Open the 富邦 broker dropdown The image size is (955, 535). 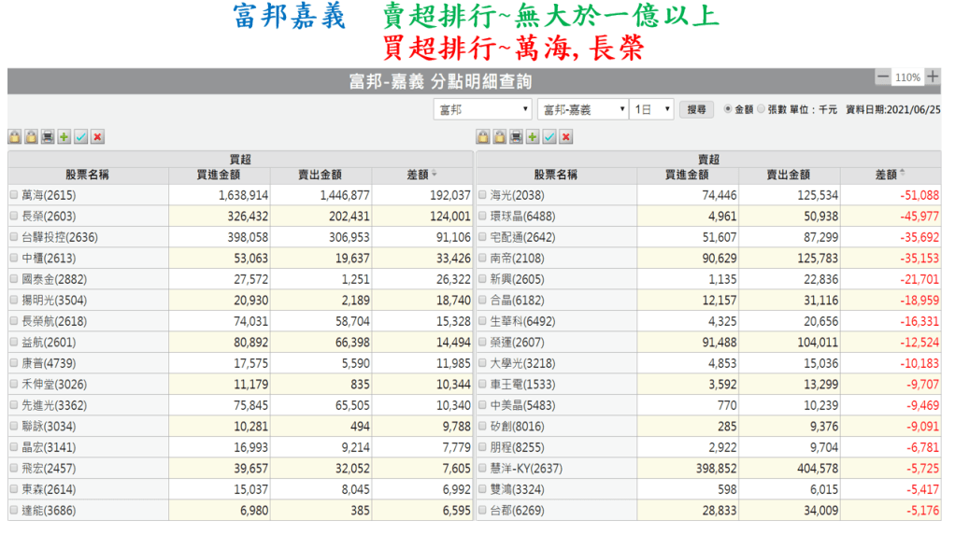coord(483,109)
